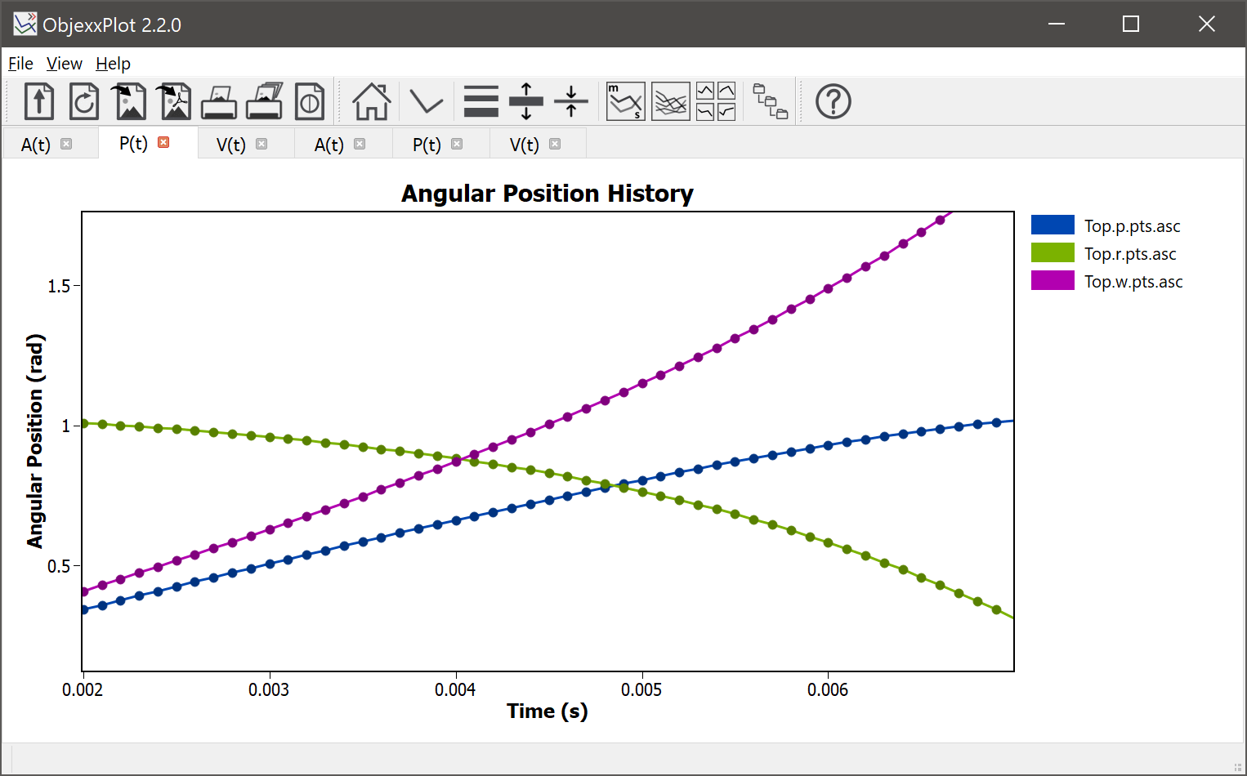Switch to the first V(t) tab
Screen dimensions: 1247x776
(x=230, y=144)
